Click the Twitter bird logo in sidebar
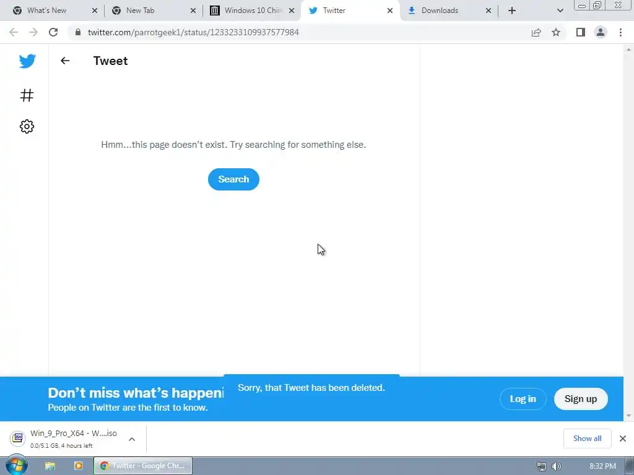Screen dimensions: 634x475 (27, 61)
